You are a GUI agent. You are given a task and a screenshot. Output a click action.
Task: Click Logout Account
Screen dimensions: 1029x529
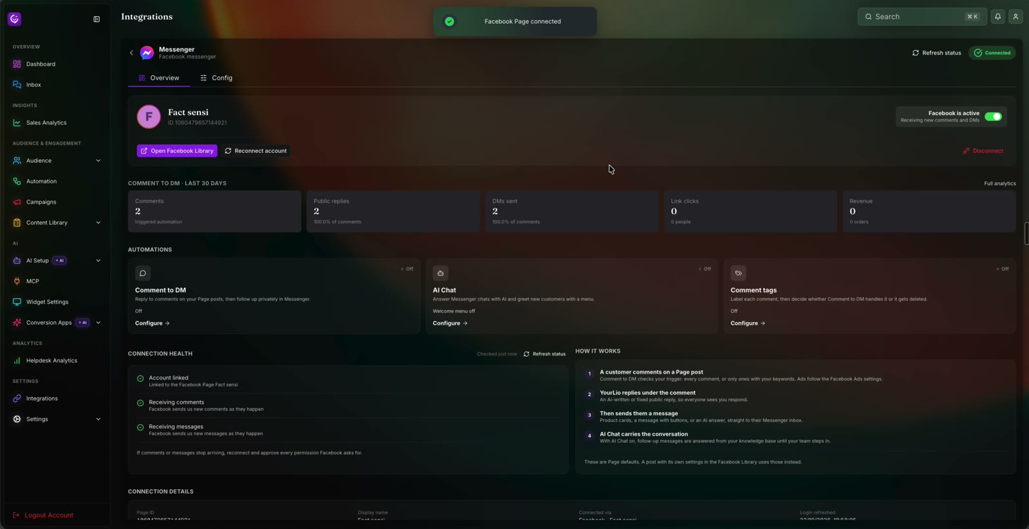coord(43,515)
